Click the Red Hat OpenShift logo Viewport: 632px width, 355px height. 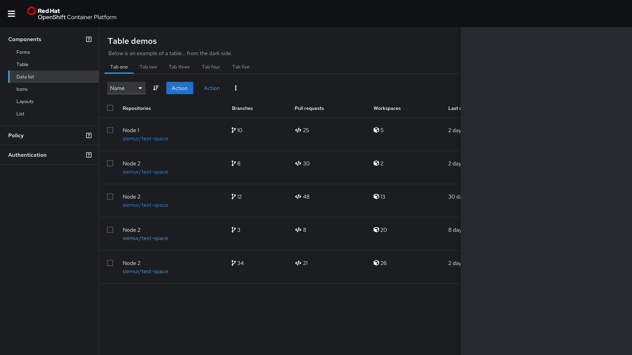coord(71,14)
